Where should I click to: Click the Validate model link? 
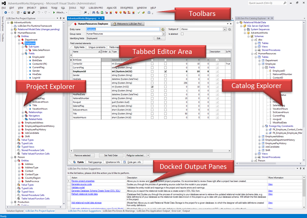(x=78, y=187)
